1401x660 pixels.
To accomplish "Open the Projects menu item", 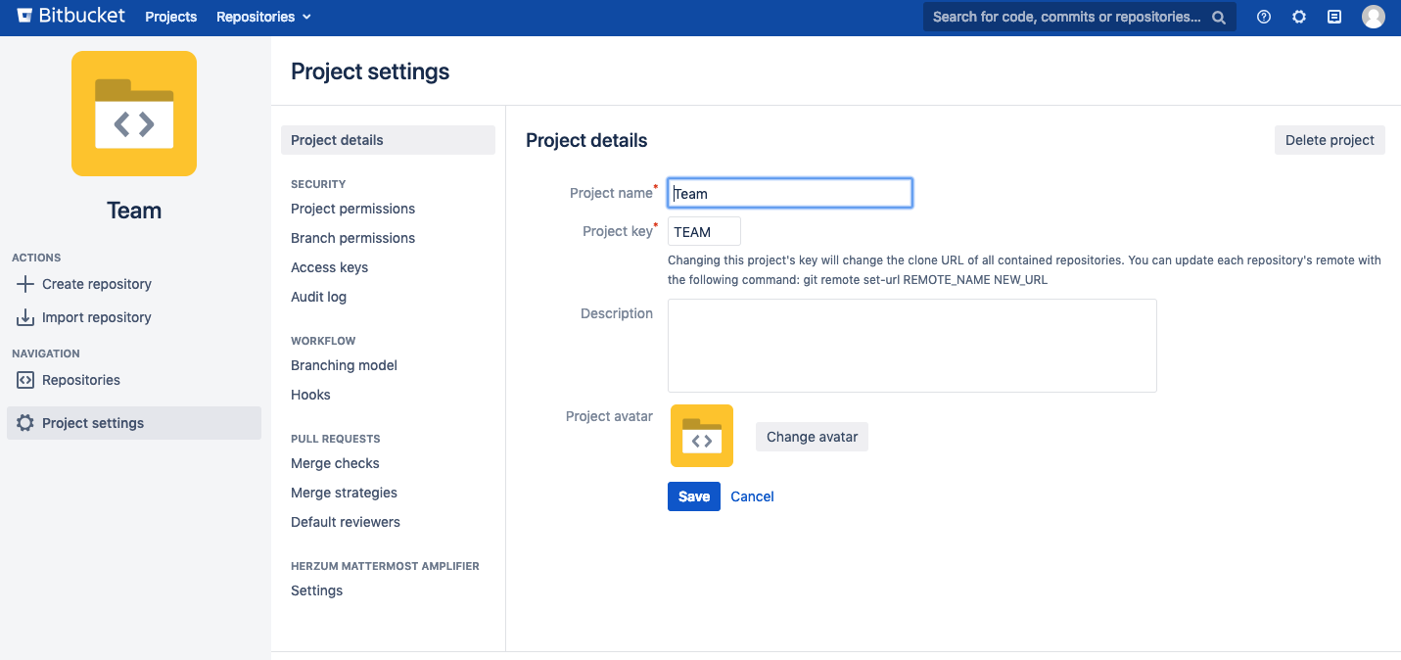I will [171, 17].
